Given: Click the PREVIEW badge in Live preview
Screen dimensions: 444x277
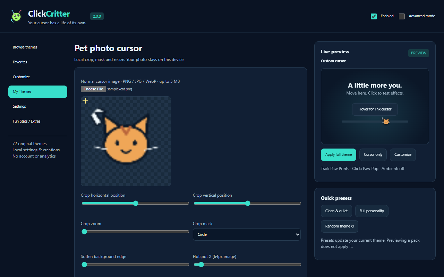Looking at the screenshot, I should pyautogui.click(x=419, y=53).
